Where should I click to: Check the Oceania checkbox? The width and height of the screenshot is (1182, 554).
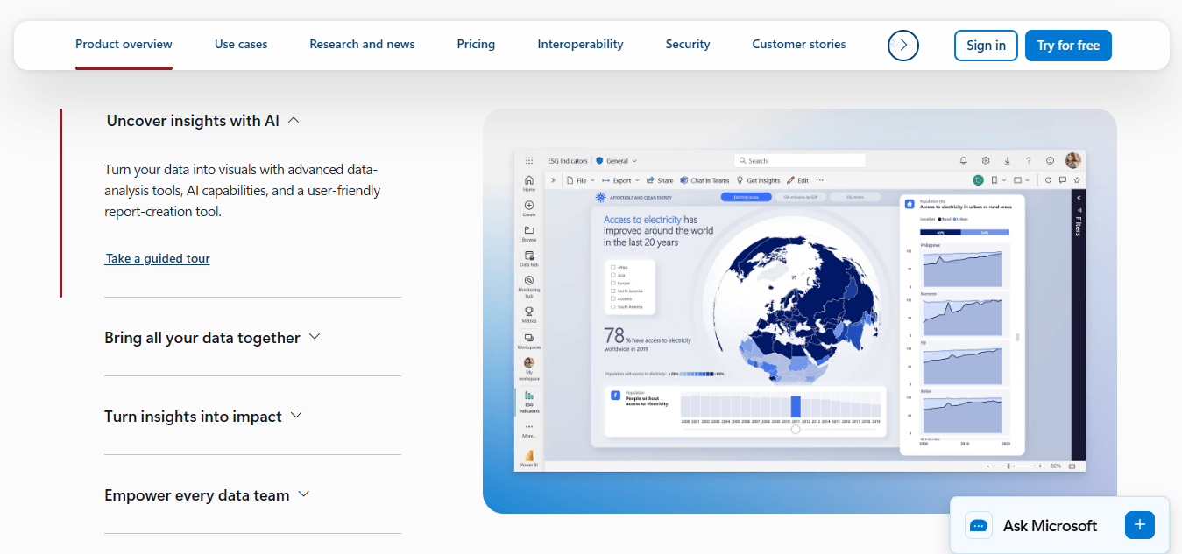pyautogui.click(x=612, y=298)
